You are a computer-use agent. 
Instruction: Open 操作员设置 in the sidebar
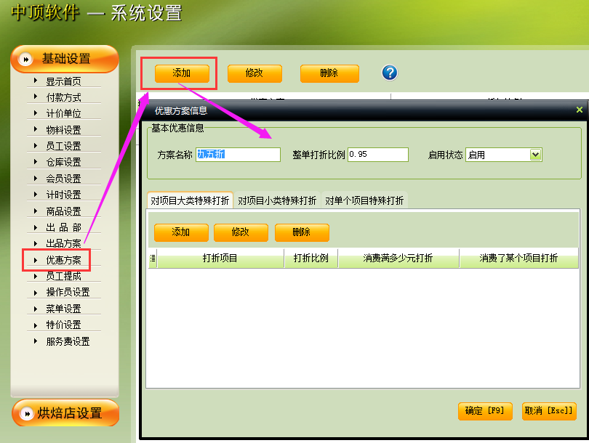tap(68, 292)
